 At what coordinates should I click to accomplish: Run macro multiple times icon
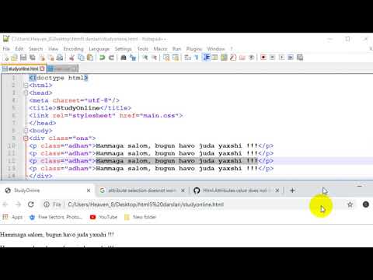coord(291,58)
